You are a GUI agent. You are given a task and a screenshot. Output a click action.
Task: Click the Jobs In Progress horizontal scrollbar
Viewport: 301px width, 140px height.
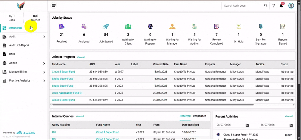click(x=153, y=105)
